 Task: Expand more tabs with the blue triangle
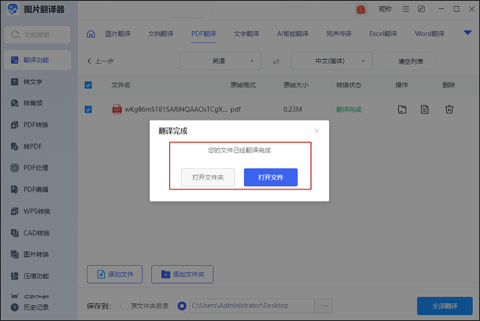click(x=468, y=33)
